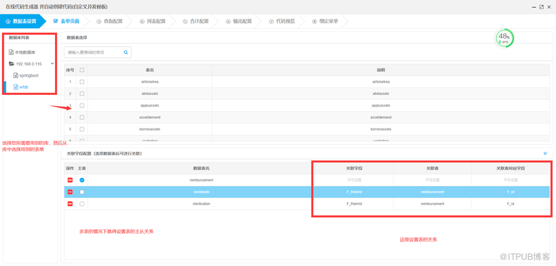
Task: Select the springboot database
Action: pyautogui.click(x=29, y=76)
